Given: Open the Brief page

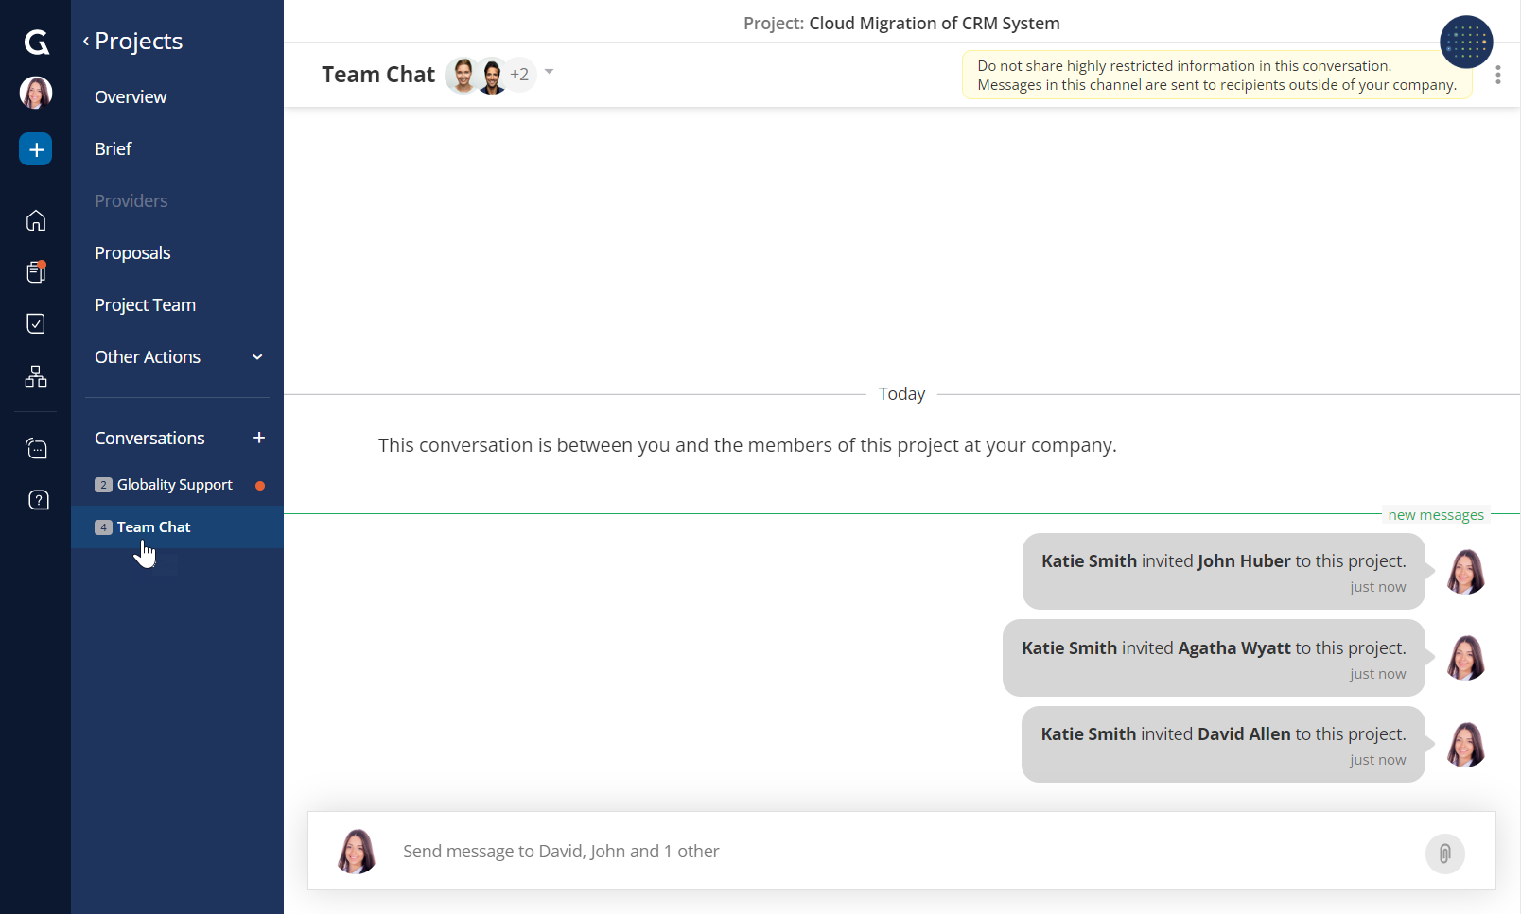Looking at the screenshot, I should coord(112,148).
